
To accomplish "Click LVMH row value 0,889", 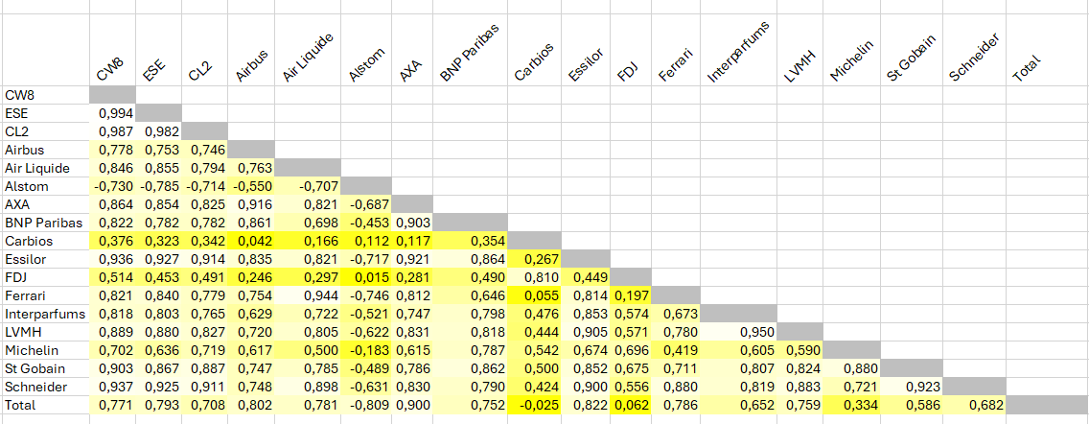I will (x=112, y=331).
